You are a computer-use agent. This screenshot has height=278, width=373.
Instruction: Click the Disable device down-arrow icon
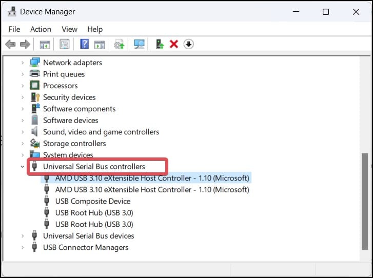tap(188, 44)
